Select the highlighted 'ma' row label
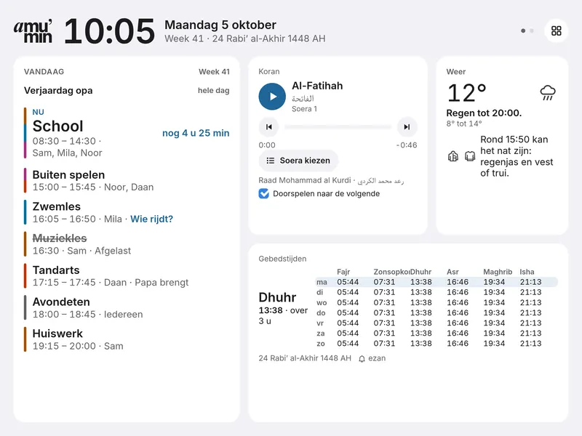582x436 pixels. point(322,282)
